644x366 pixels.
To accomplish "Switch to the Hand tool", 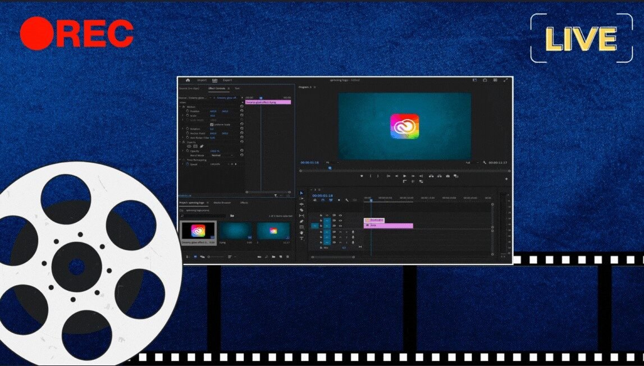I will pyautogui.click(x=302, y=233).
